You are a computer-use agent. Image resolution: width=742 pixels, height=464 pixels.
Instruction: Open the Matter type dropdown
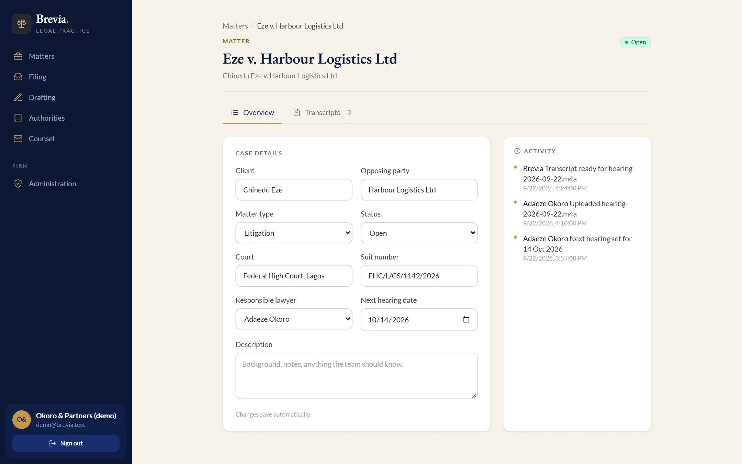pyautogui.click(x=294, y=233)
